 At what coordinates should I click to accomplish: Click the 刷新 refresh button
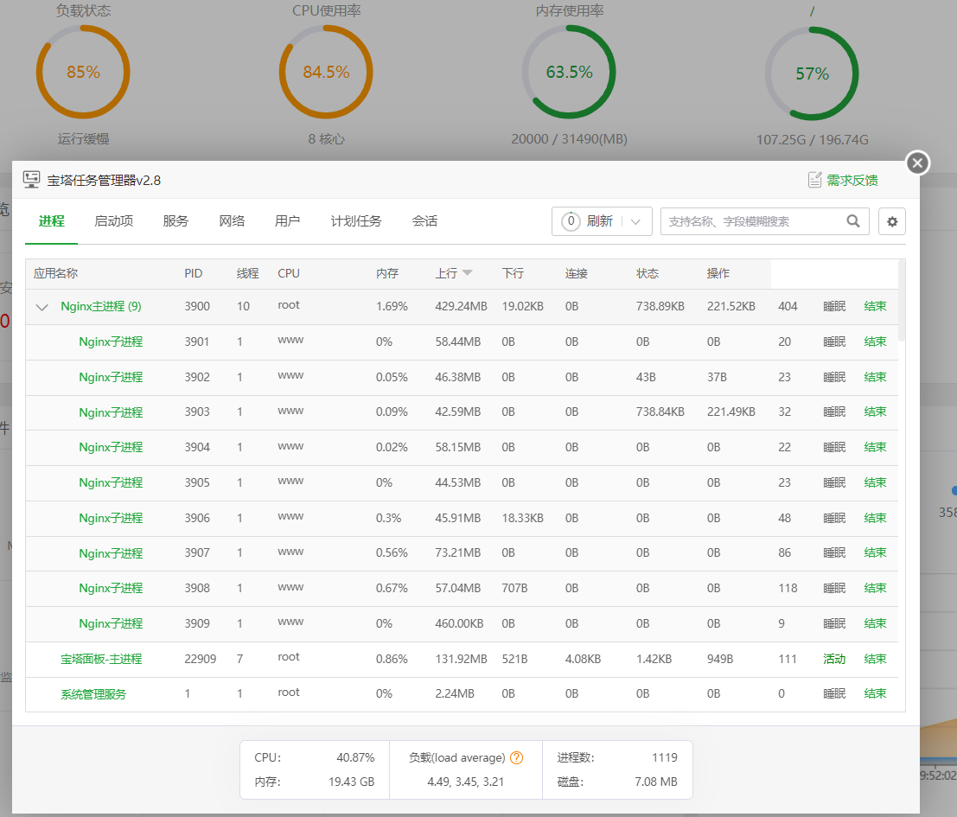[599, 220]
